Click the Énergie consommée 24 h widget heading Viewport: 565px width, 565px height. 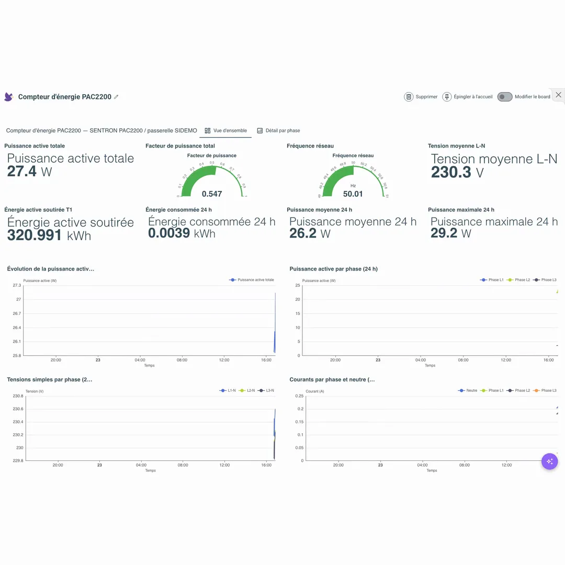pyautogui.click(x=179, y=210)
